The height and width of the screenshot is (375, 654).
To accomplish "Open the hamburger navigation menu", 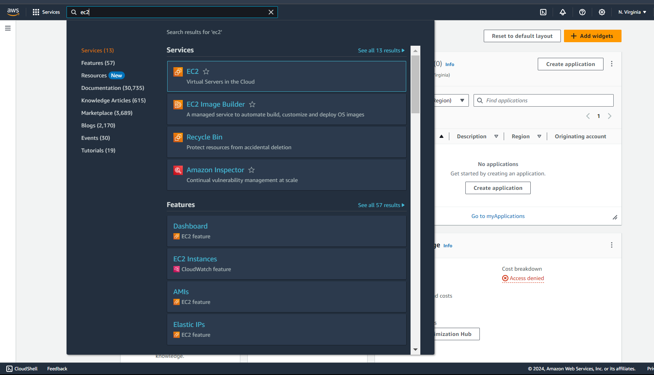I will pos(8,28).
